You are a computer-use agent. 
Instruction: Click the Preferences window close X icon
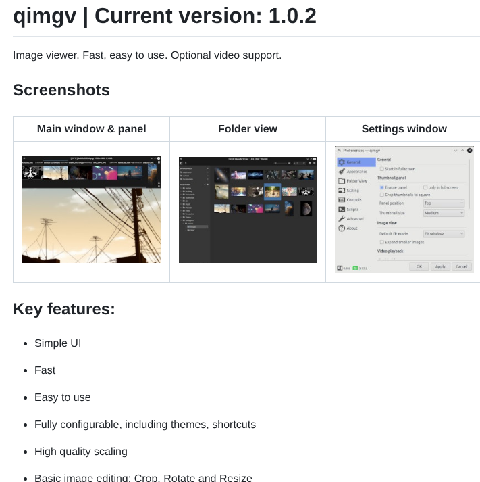click(x=470, y=150)
